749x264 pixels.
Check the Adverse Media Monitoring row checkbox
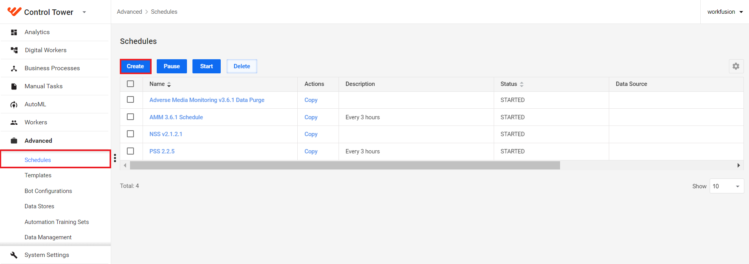pyautogui.click(x=130, y=100)
